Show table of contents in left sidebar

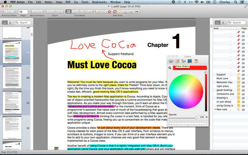10,23
